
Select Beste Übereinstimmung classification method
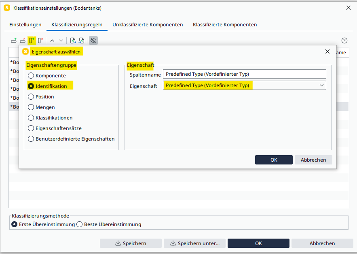[x=80, y=224]
